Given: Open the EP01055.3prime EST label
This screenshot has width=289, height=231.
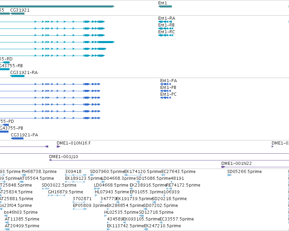Looking at the screenshot, I should [147, 192].
